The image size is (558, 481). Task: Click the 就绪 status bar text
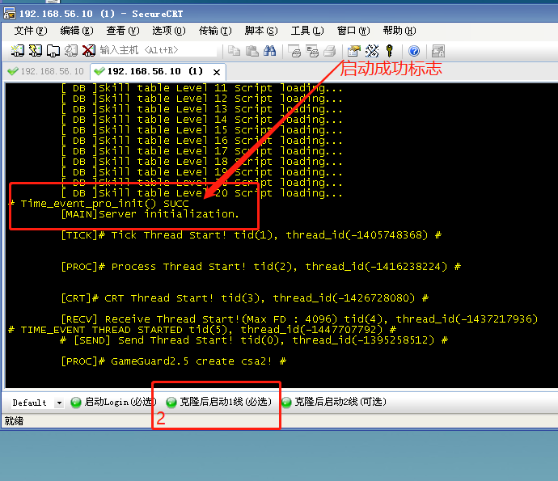(x=14, y=421)
